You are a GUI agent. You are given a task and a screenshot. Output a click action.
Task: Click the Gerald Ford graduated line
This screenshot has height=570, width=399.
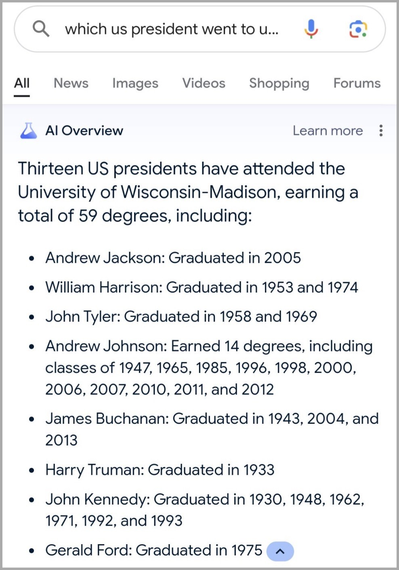(153, 550)
